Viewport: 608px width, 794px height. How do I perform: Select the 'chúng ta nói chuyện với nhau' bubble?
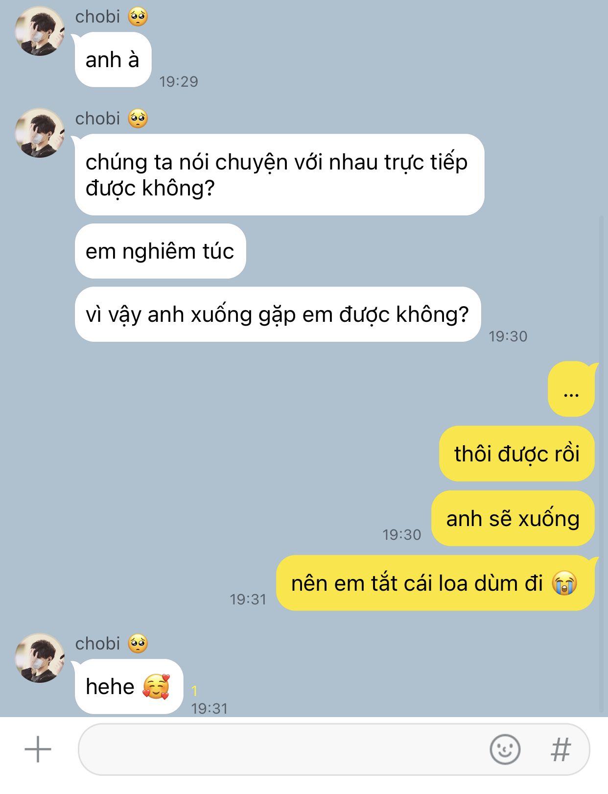280,175
